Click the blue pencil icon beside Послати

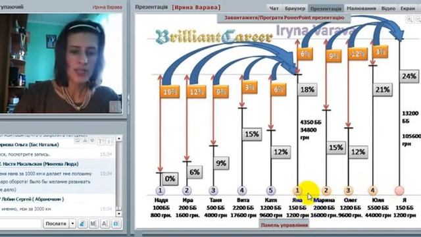[x=82, y=224]
